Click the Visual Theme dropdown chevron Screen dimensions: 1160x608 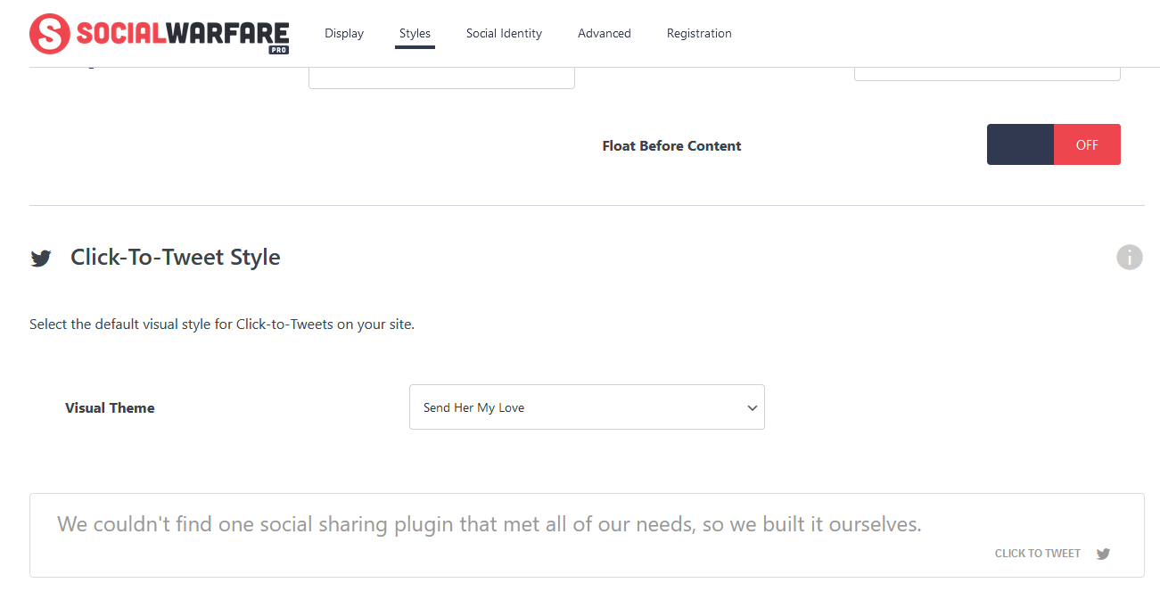click(x=752, y=407)
